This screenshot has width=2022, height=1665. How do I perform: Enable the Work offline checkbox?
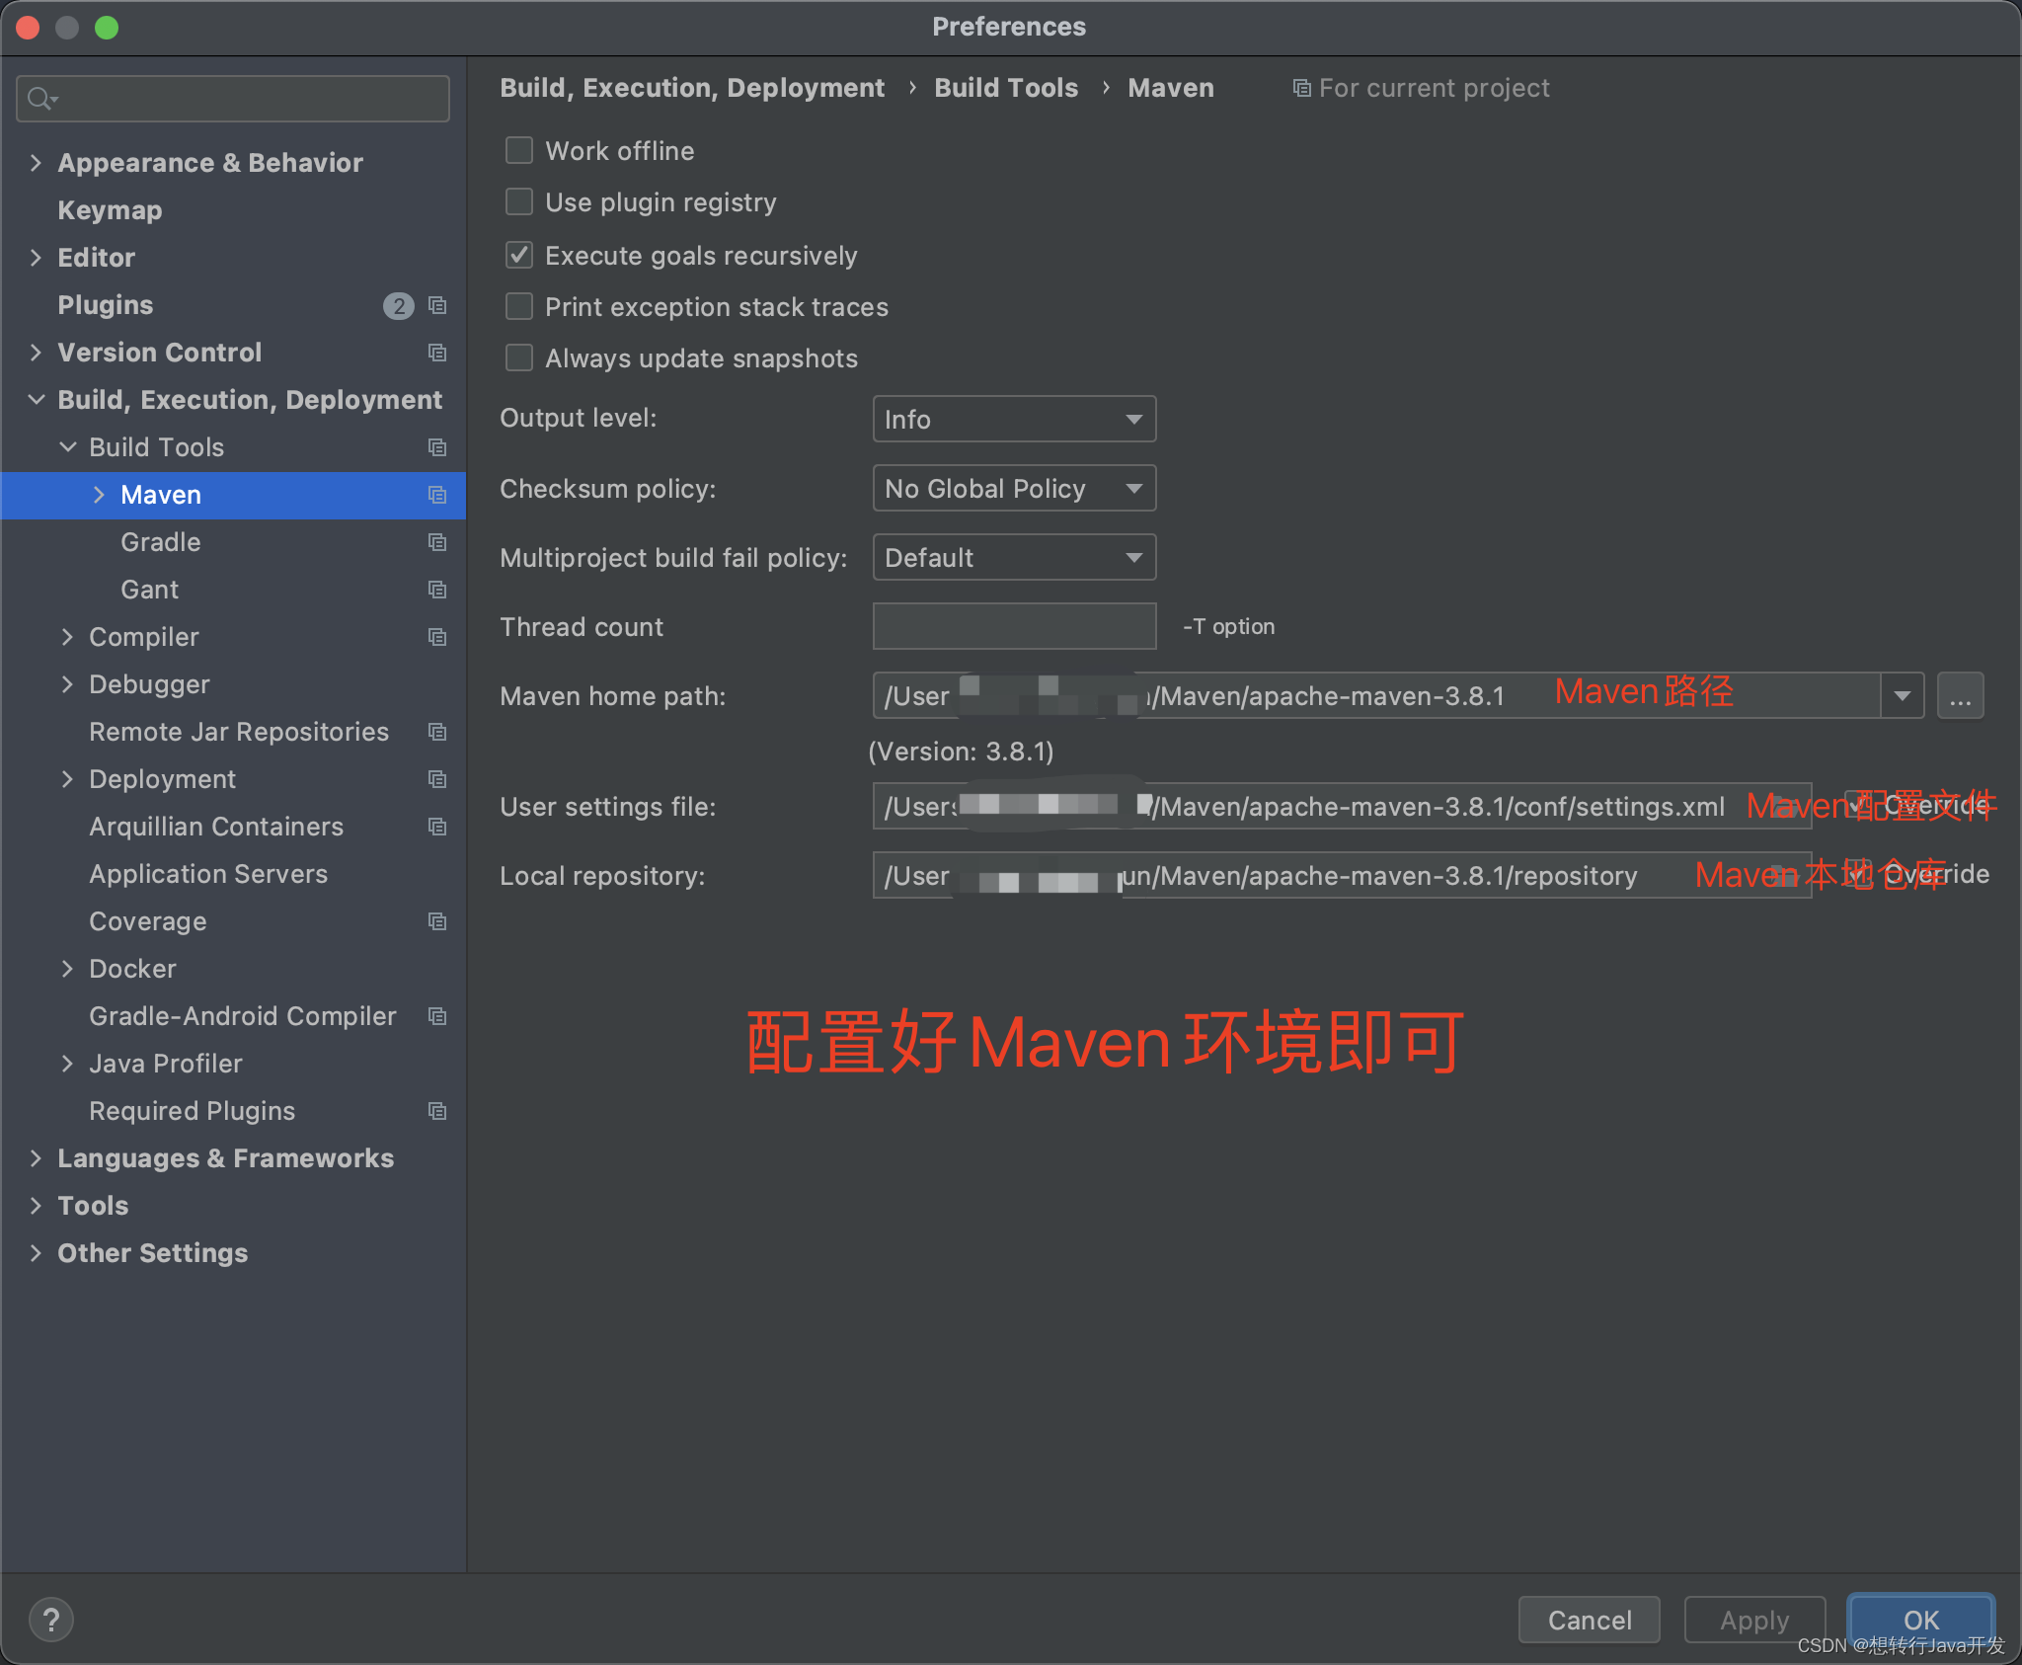(519, 150)
